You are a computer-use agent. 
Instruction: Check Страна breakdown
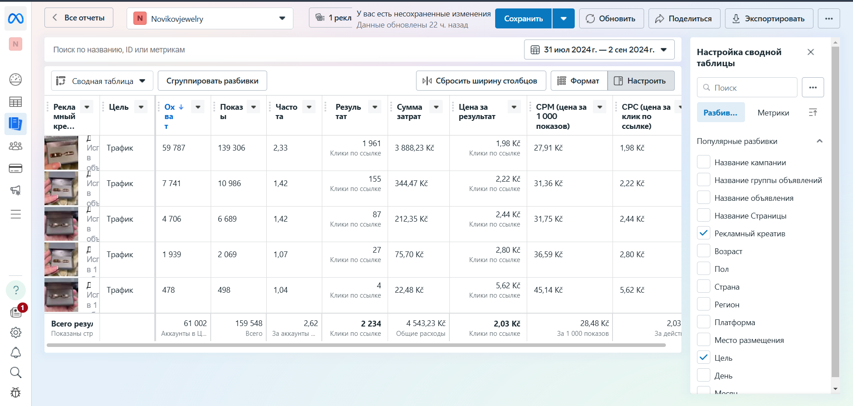tap(704, 286)
